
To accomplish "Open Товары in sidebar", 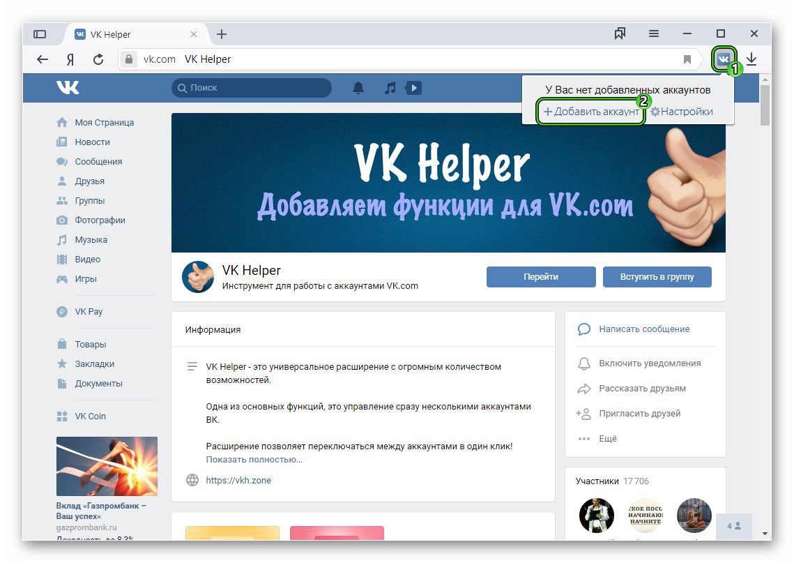I will click(82, 345).
